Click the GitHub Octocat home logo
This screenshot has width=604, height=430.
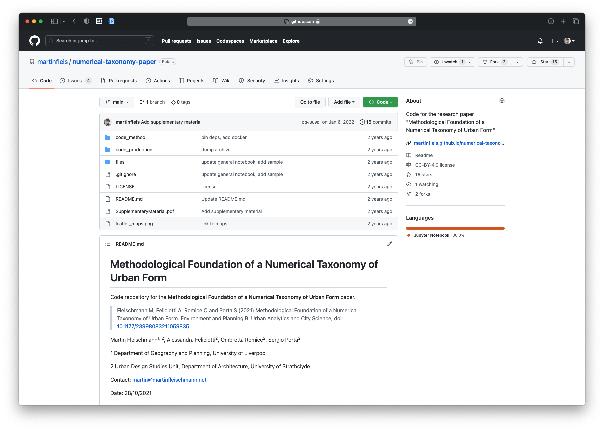click(35, 41)
